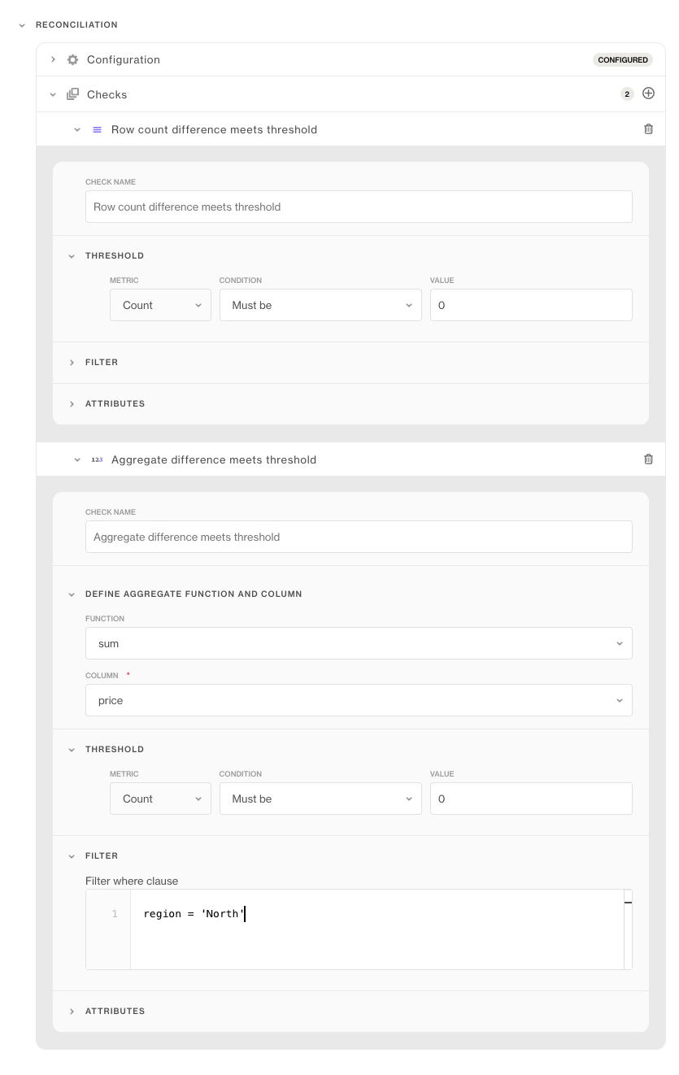Click the Configured status badge

[x=622, y=60]
